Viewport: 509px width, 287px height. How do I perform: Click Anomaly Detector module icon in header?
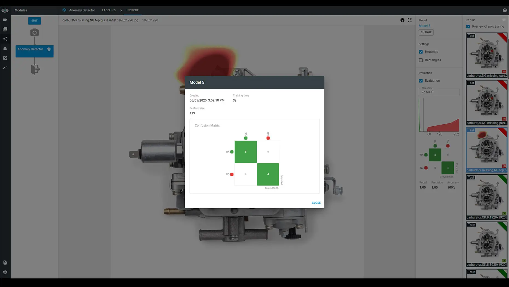(64, 10)
